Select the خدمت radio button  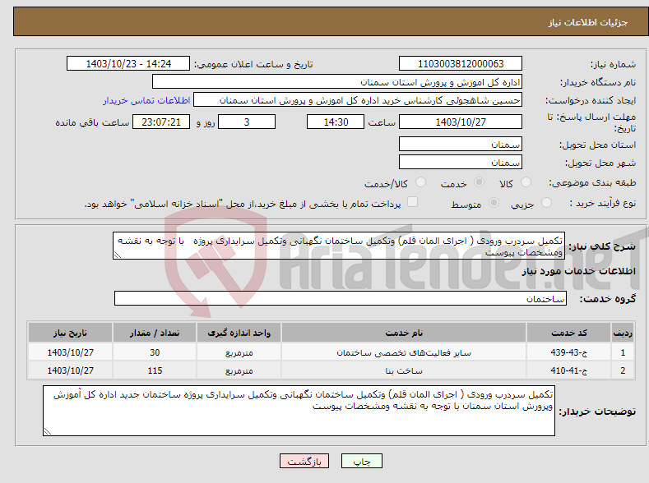479,182
